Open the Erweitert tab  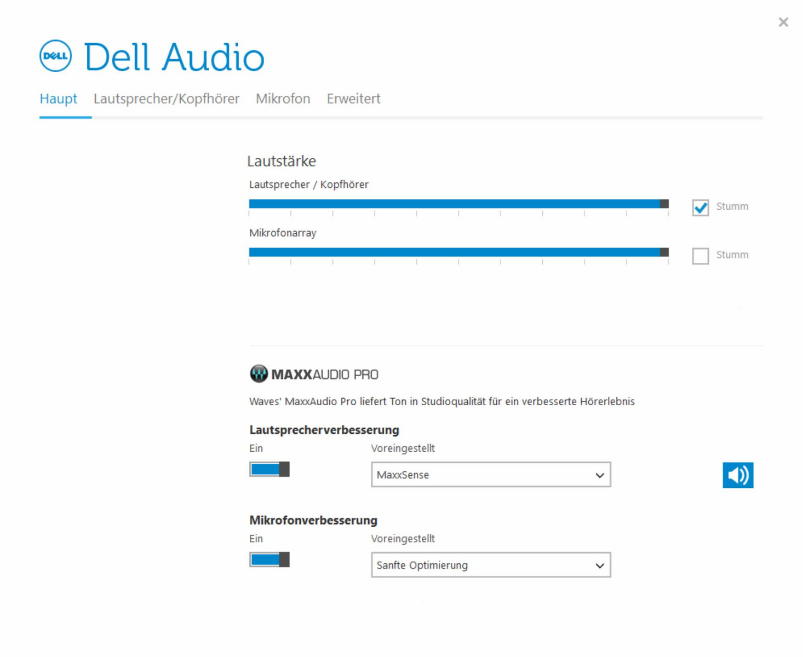coord(354,99)
